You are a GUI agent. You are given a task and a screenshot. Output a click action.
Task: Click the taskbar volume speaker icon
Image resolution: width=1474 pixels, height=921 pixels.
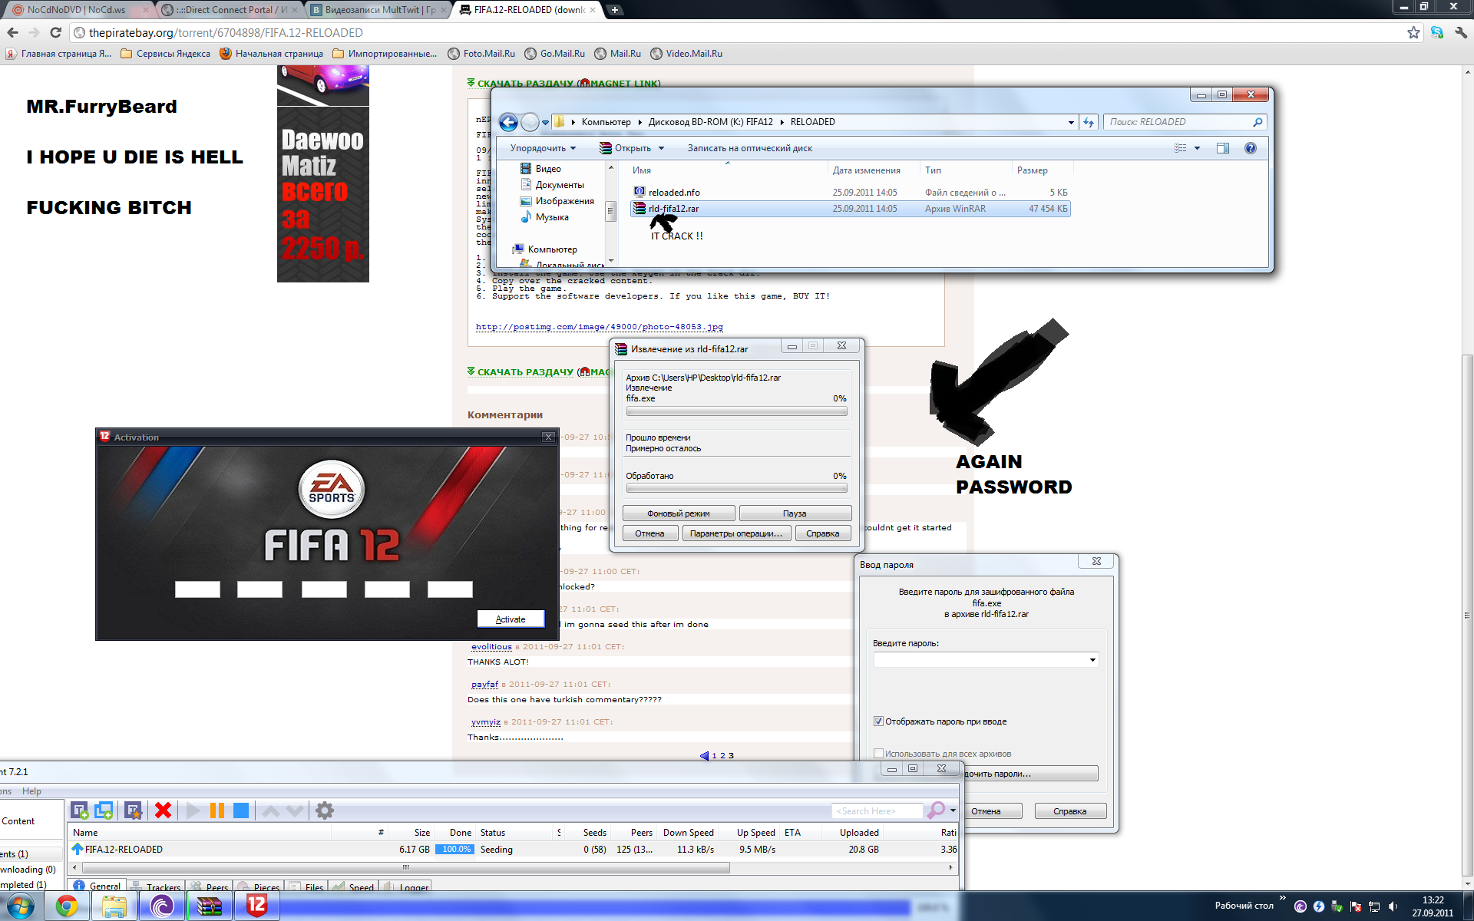tap(1393, 906)
